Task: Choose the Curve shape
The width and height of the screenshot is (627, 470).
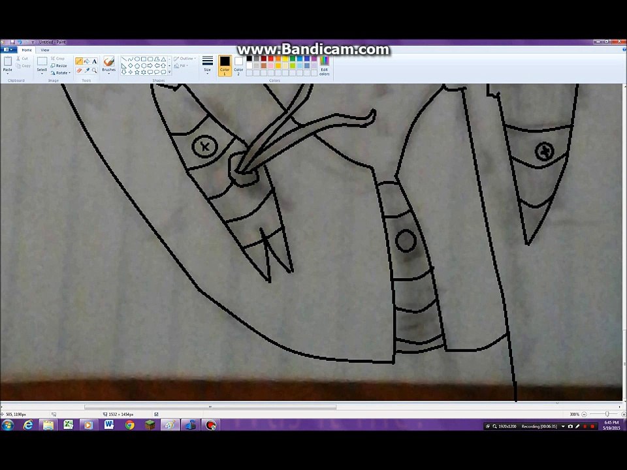Action: 131,59
